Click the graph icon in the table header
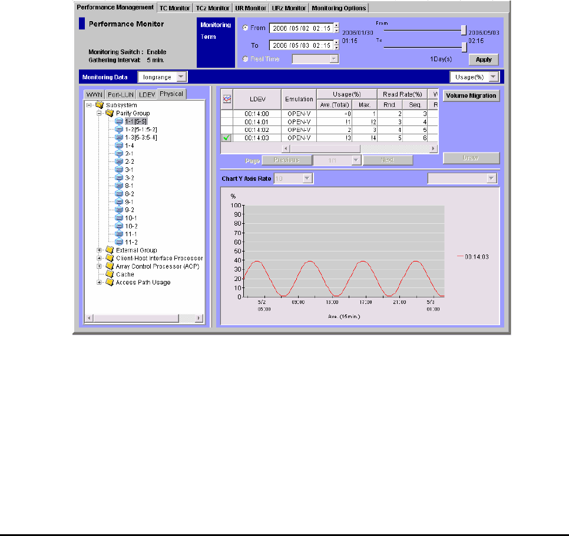569x536 pixels. (225, 99)
